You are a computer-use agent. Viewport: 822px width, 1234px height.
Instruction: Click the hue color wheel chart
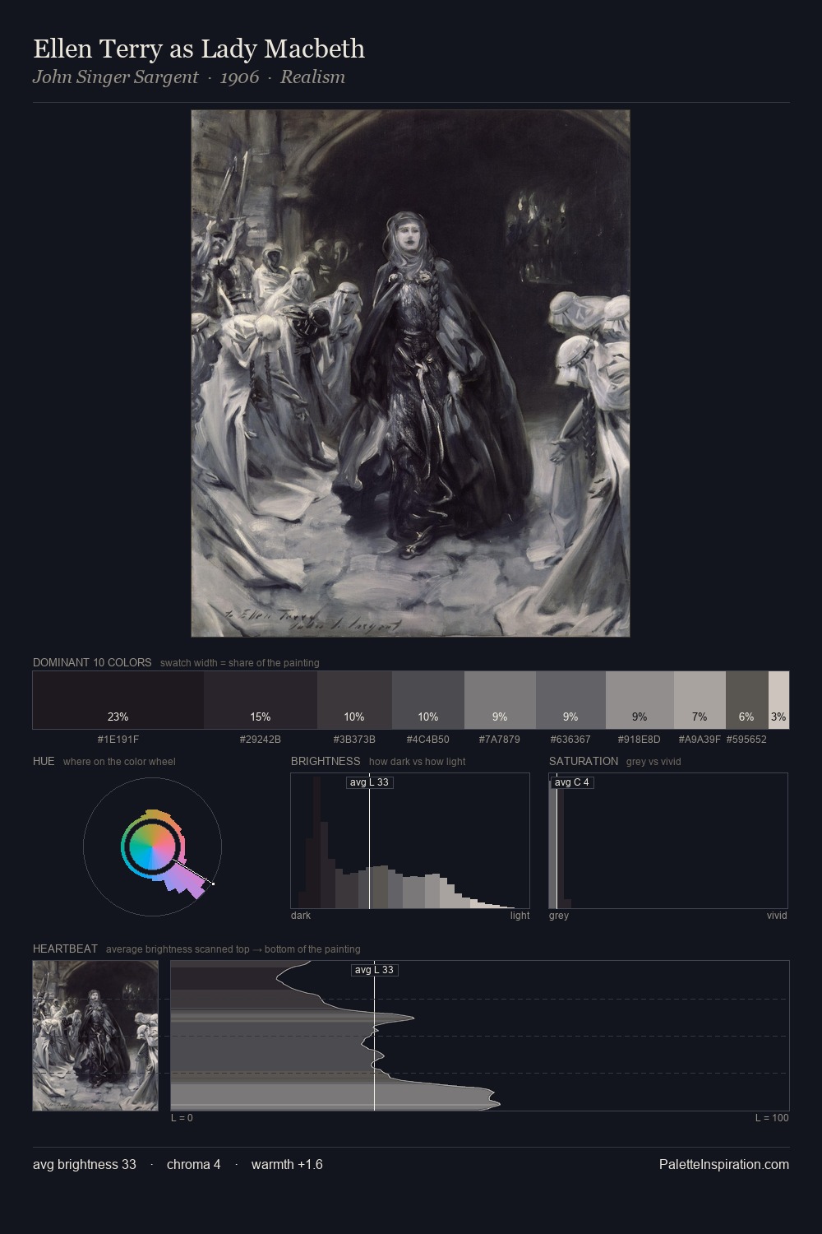[152, 847]
